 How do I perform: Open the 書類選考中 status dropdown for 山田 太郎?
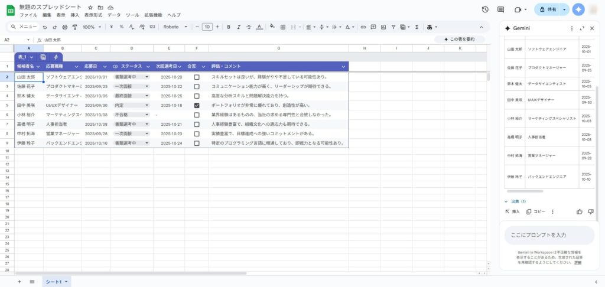[x=147, y=77]
